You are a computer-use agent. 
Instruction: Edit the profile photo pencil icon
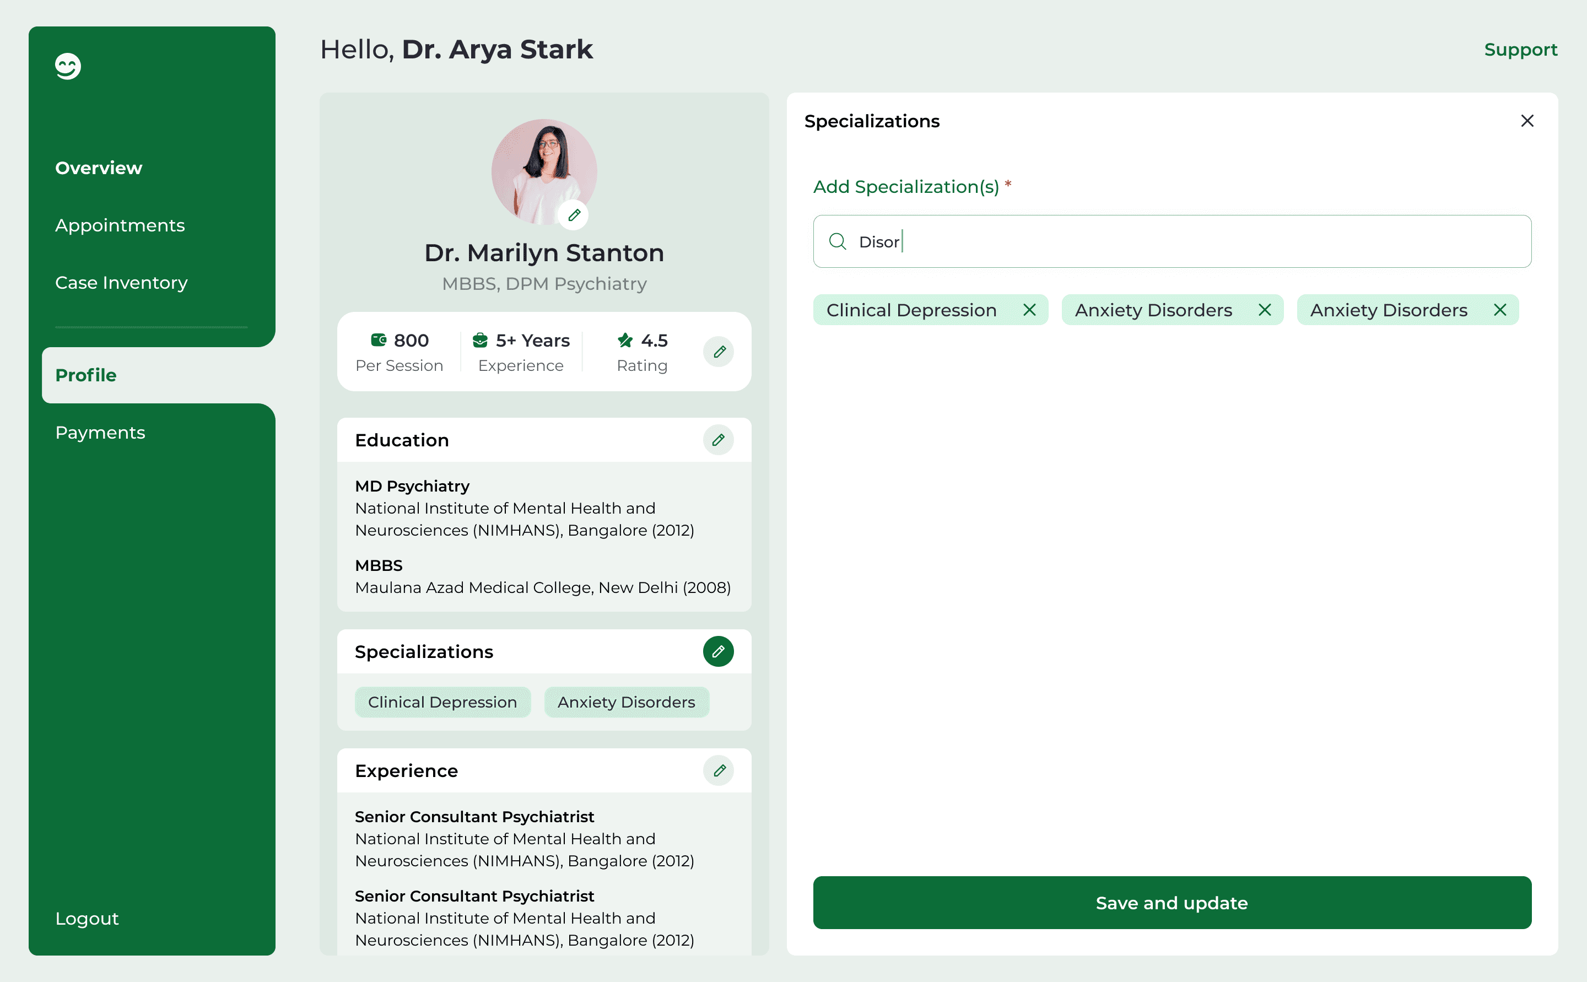click(574, 215)
